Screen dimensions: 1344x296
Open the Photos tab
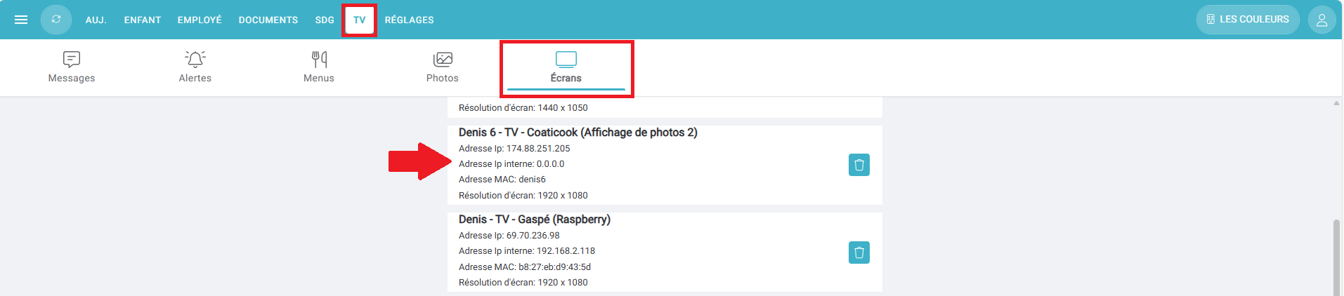click(443, 67)
